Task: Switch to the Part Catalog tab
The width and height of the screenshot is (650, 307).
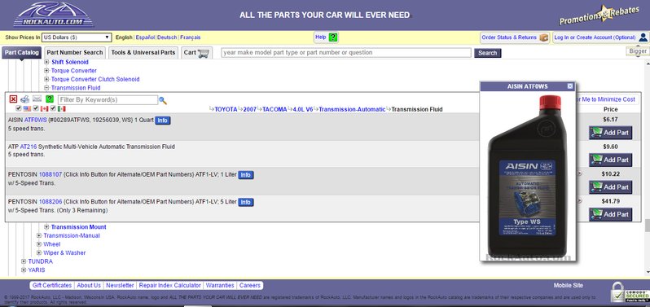Action: point(21,53)
